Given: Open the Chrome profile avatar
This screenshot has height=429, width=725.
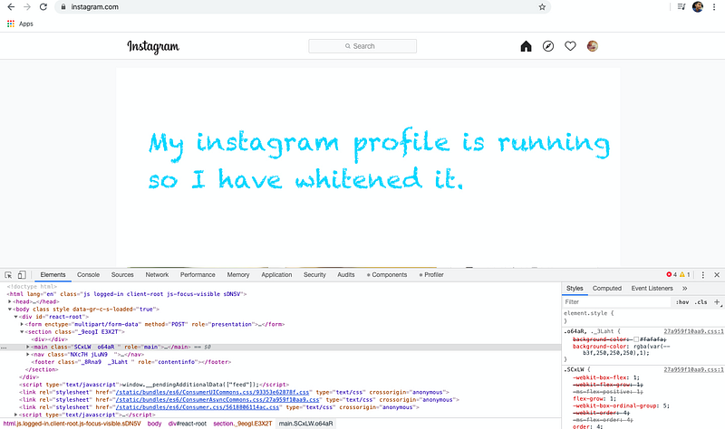Looking at the screenshot, I should 698,6.
